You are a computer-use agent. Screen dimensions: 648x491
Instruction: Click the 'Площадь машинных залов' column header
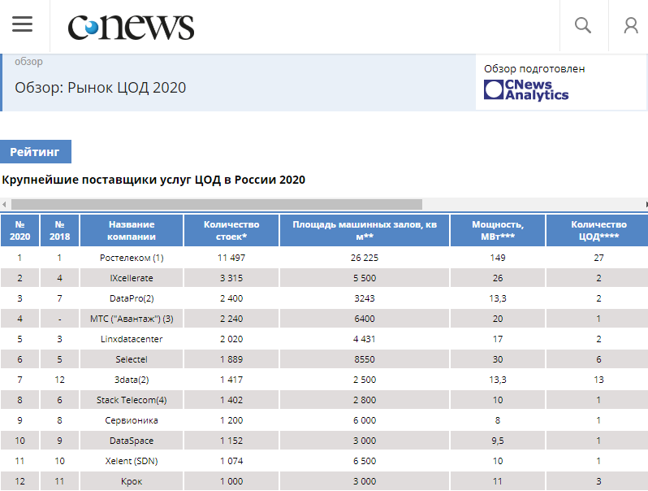click(363, 231)
